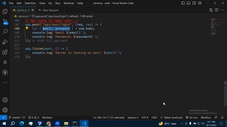The width and height of the screenshot is (227, 127).
Task: Click feedback icon in status bar
Action: point(216,117)
